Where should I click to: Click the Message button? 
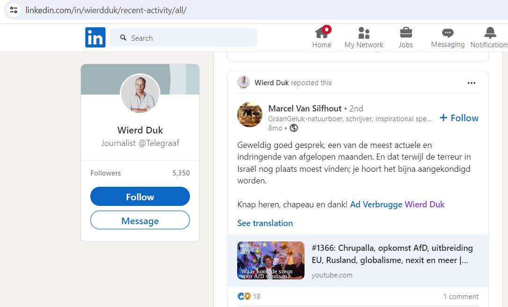point(140,220)
